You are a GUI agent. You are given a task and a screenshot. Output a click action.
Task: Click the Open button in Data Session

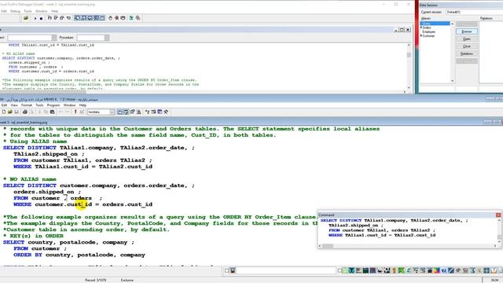tap(466, 39)
